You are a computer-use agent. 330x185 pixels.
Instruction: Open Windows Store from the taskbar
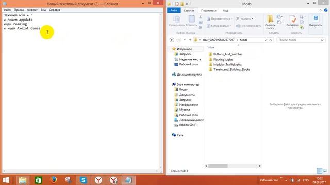[x=38, y=180]
